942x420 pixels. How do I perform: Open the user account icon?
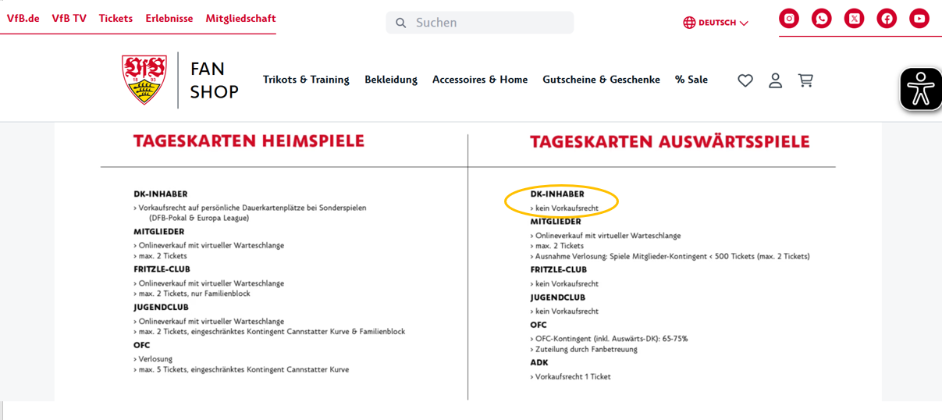775,80
